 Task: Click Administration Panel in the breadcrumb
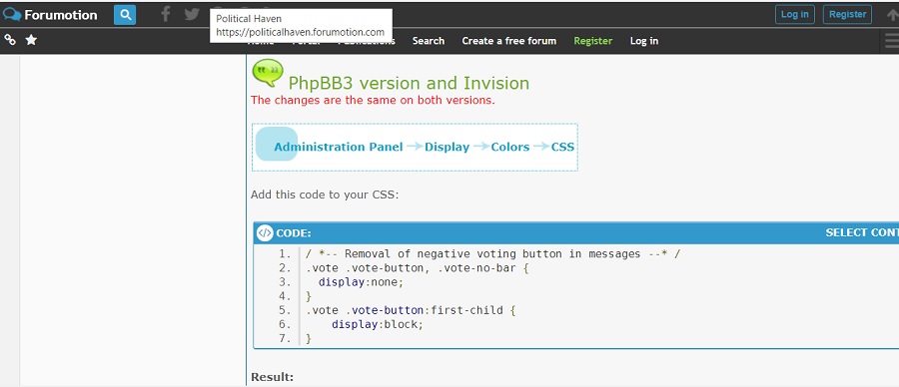[339, 148]
